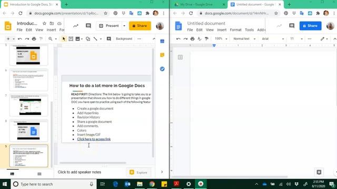Open the Format menu in Docs

(235, 30)
